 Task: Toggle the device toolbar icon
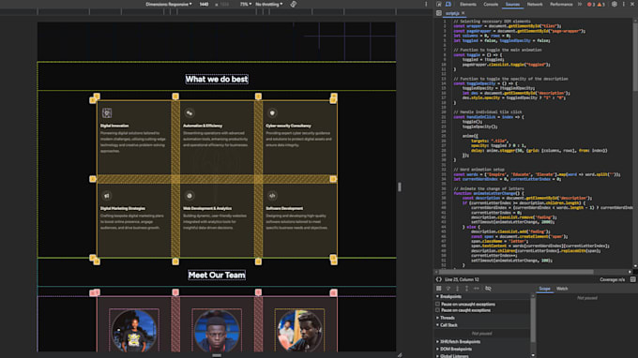[x=448, y=4]
